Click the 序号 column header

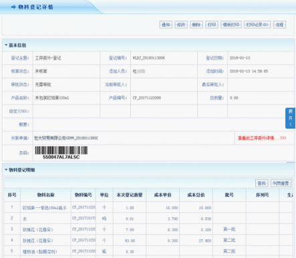[12, 195]
